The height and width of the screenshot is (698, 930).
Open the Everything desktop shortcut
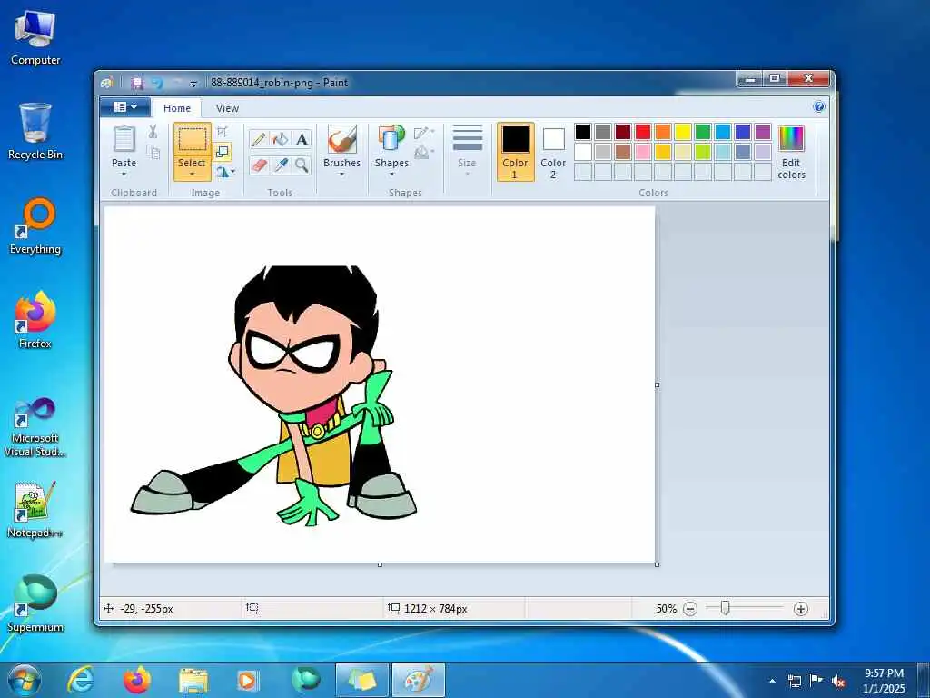35,226
